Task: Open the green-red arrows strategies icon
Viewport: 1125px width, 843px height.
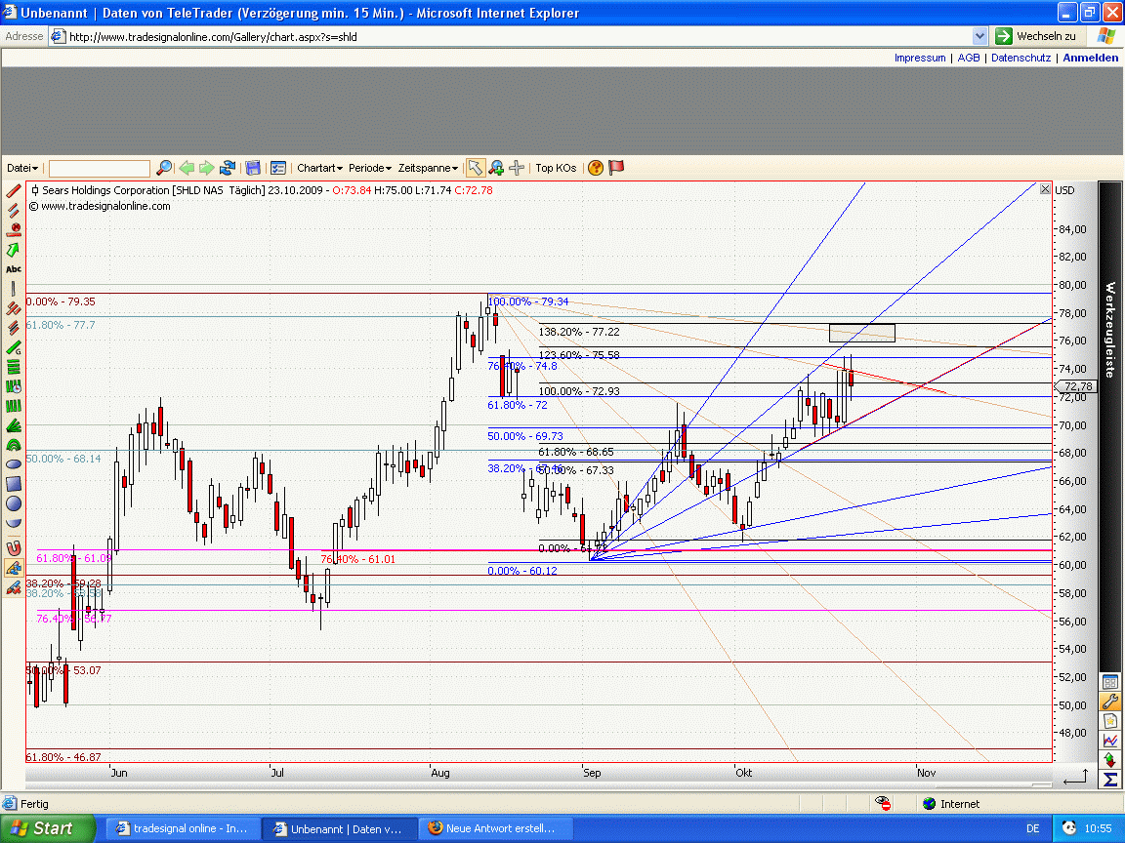Action: [1110, 760]
